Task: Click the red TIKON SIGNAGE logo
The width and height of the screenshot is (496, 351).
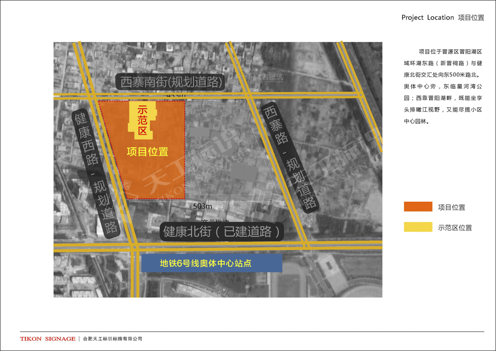Action: click(48, 339)
